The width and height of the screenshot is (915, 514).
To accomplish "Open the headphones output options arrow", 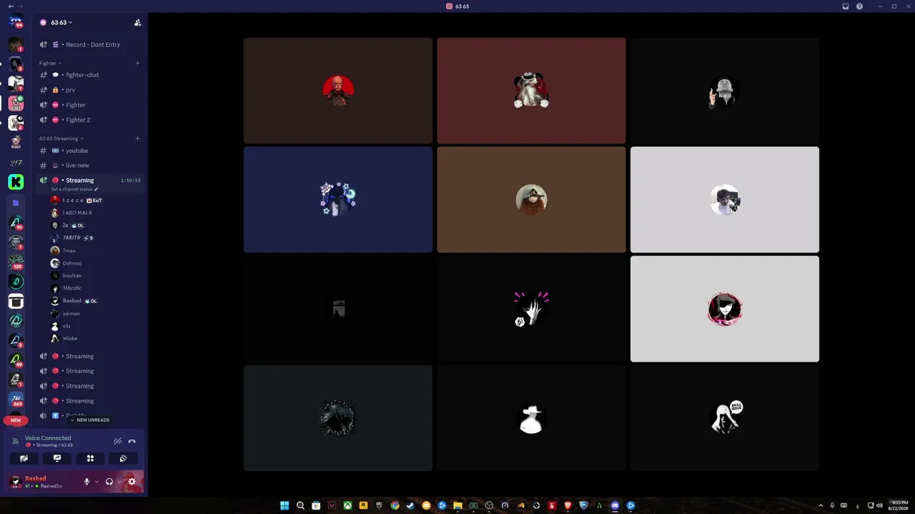I will [119, 482].
